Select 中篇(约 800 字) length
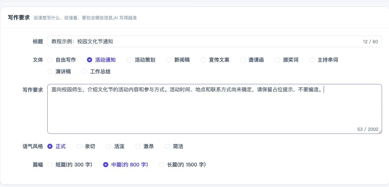Screen dimensions: 389x187 [x=126, y=165]
